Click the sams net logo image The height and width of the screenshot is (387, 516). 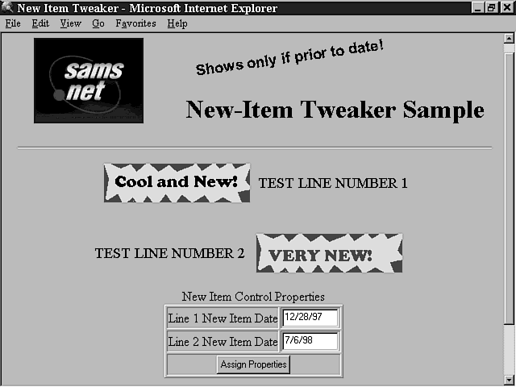(89, 81)
